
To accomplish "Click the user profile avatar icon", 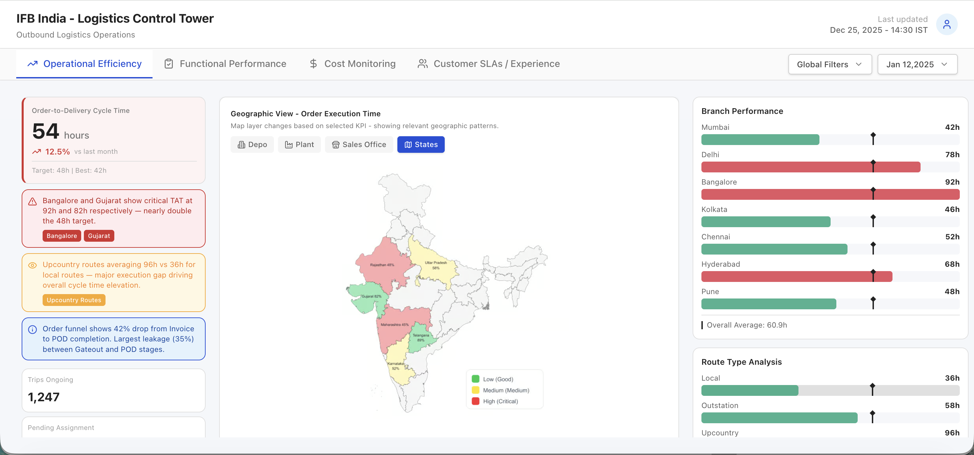I will pyautogui.click(x=946, y=25).
